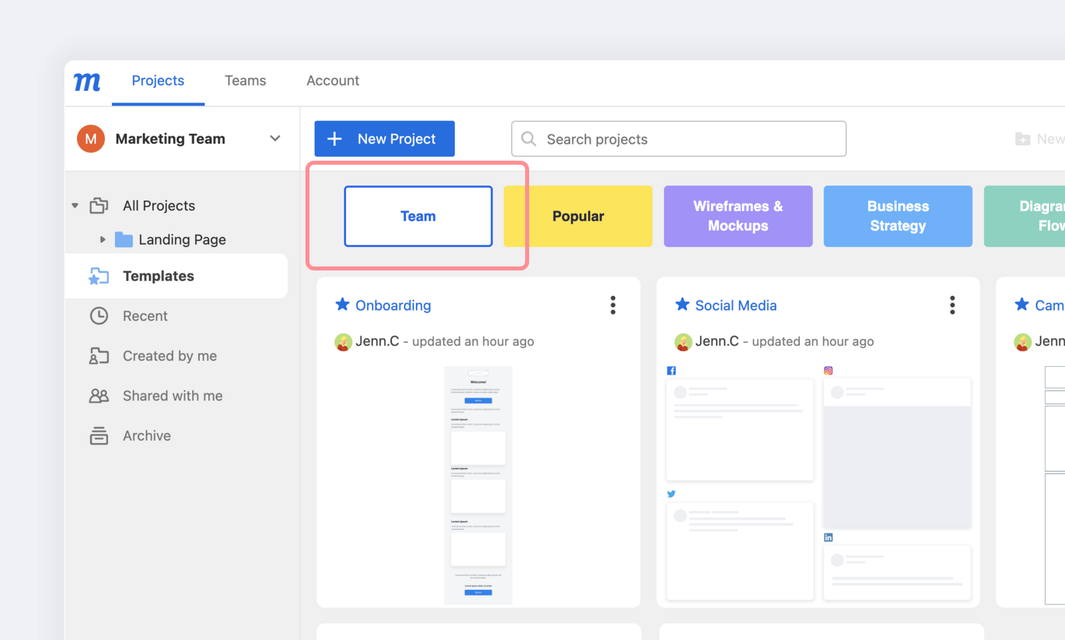Select the Team template category
Screen dimensions: 1065x640
pos(418,216)
